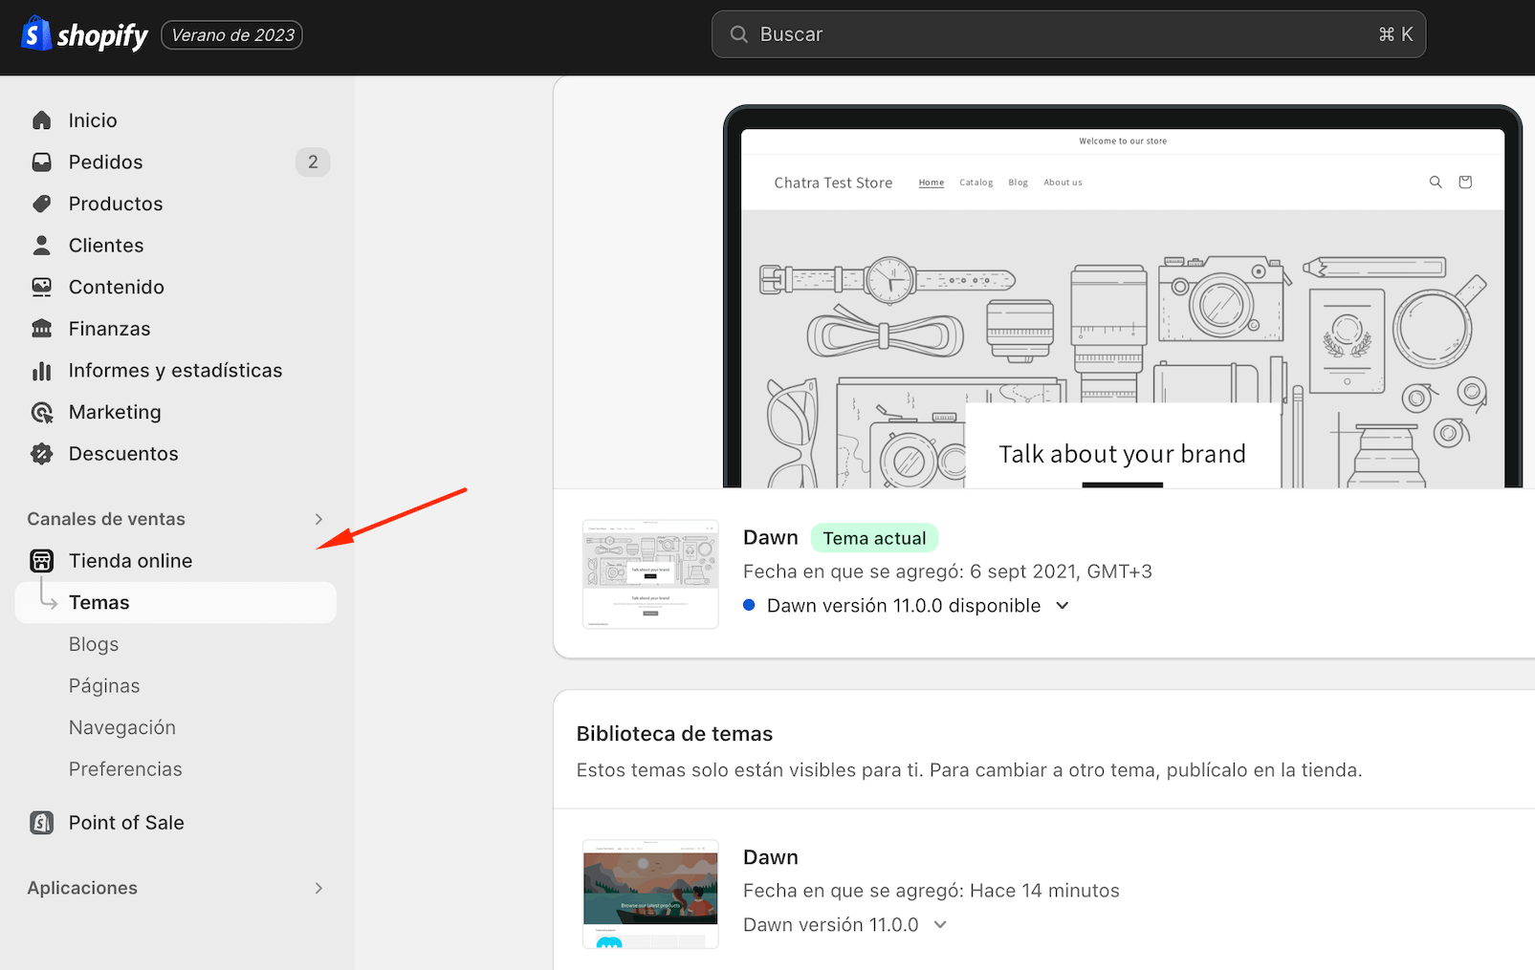Click the Tienda online storefront icon

tap(42, 560)
